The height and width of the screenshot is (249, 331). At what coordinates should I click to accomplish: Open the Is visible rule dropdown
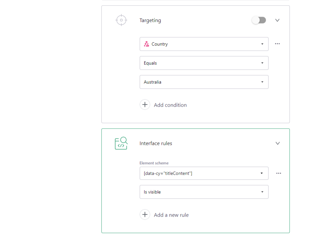[204, 192]
